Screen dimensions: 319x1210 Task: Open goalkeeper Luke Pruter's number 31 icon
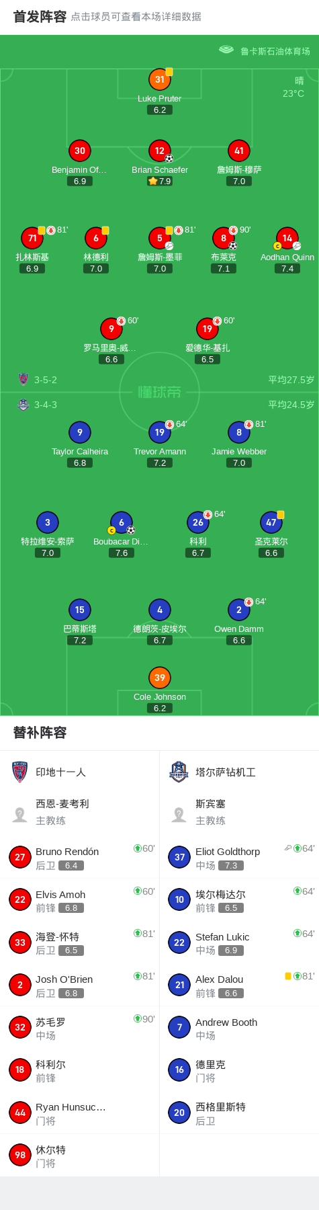(x=160, y=79)
